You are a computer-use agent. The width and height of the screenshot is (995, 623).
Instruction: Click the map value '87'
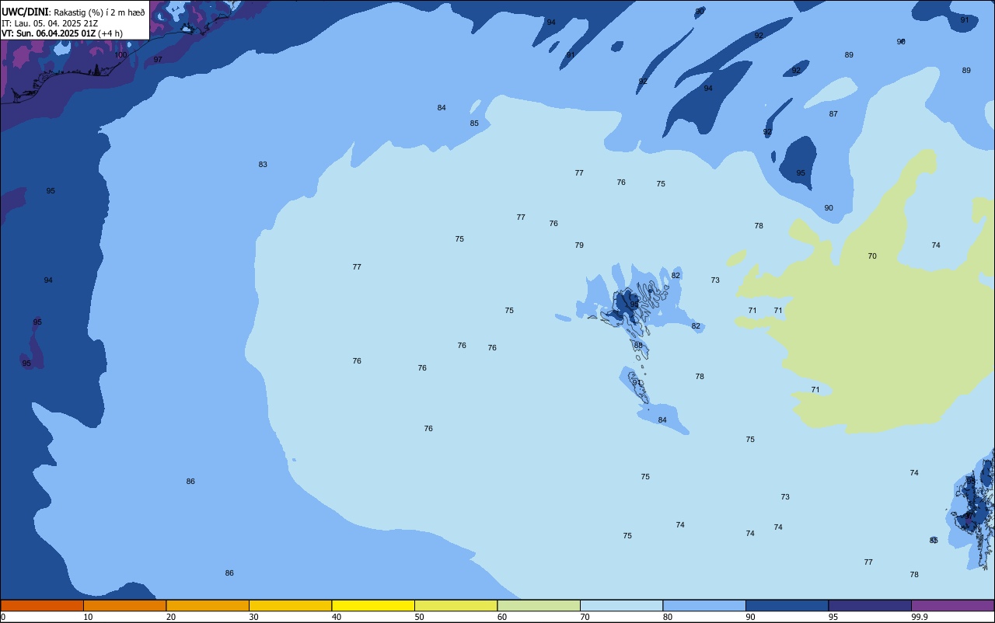pos(833,114)
